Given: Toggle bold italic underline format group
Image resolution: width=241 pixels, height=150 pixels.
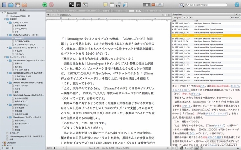Looking at the screenshot, I should pos(104,11).
